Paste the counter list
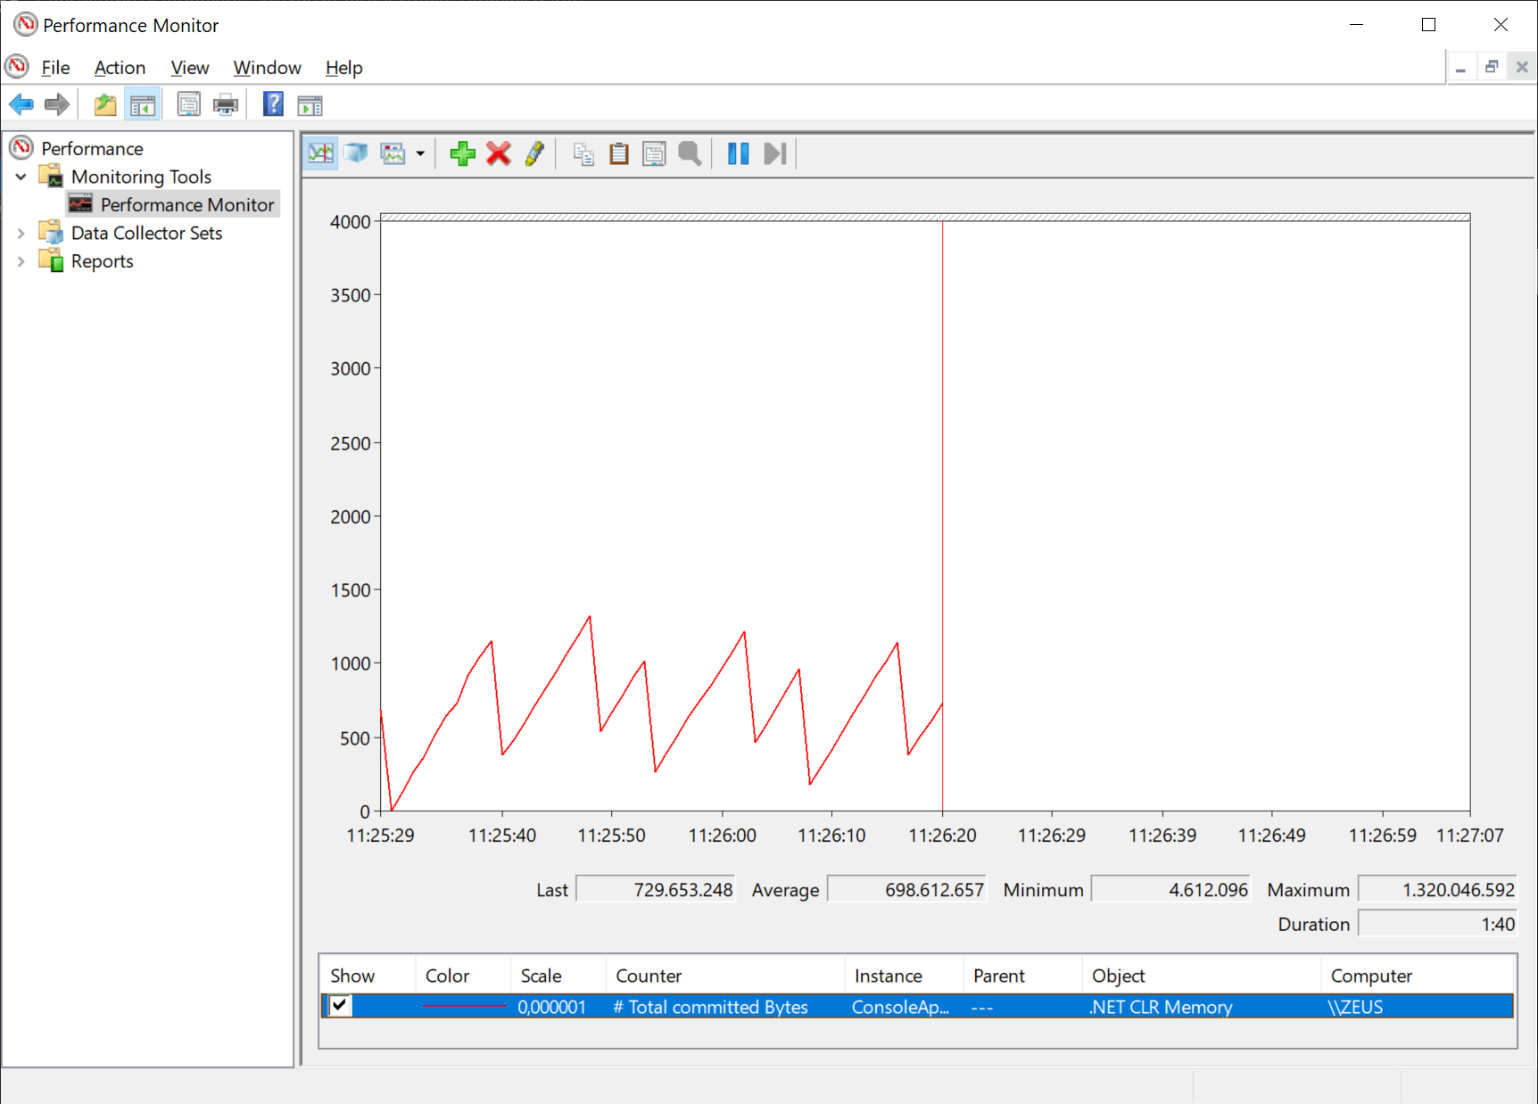 [618, 153]
